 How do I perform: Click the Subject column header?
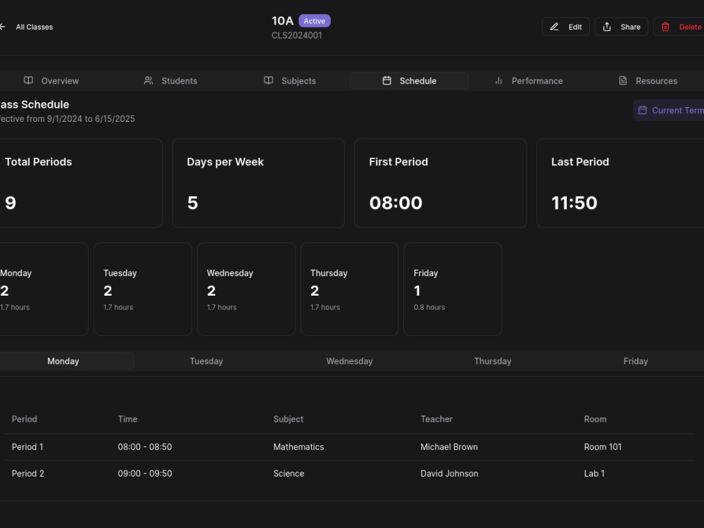pyautogui.click(x=288, y=419)
